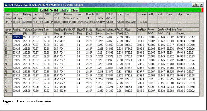
Task: Click the window icon in title bar
Action: pyautogui.click(x=6, y=5)
